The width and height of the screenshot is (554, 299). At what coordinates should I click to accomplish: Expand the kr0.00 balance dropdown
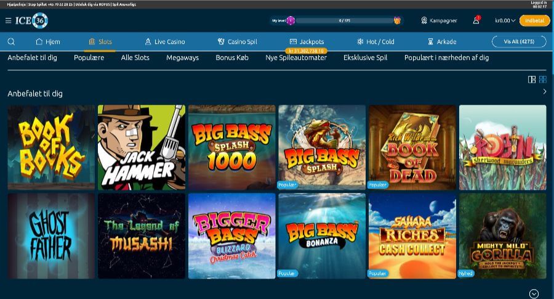[x=505, y=20]
